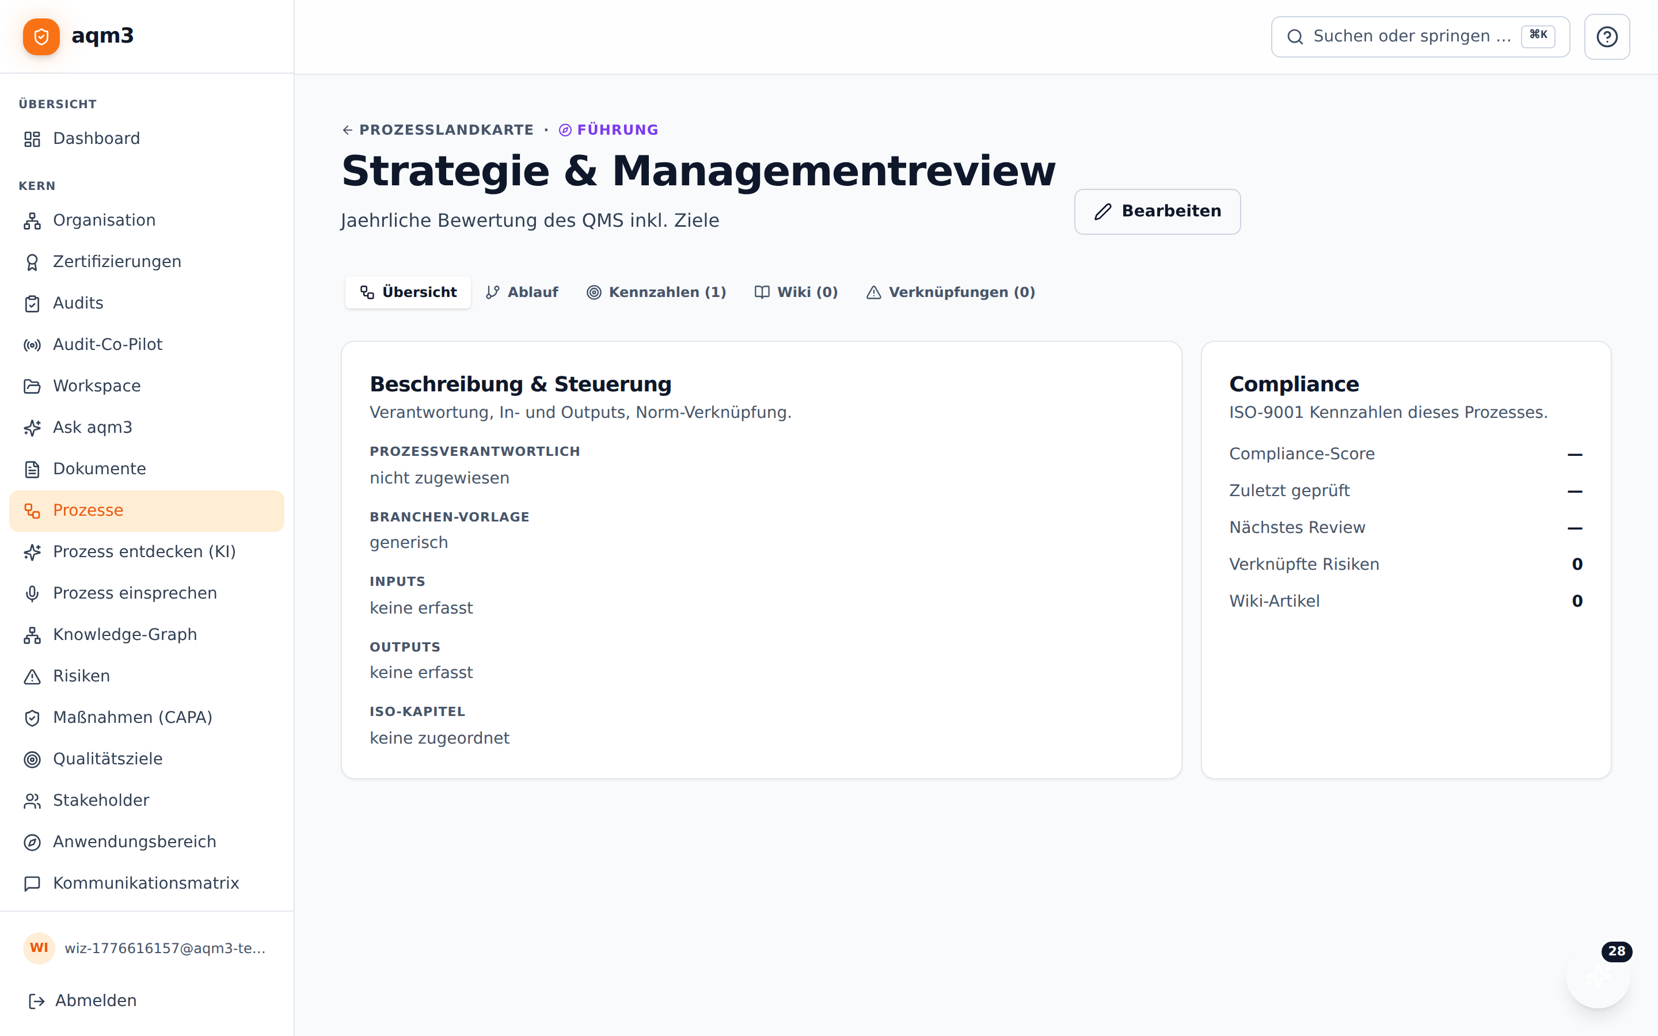This screenshot has height=1036, width=1658.
Task: Click the wiz-1776616157 user email
Action: coord(165,949)
